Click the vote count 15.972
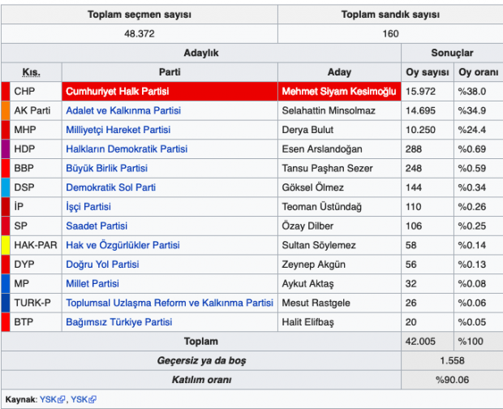The height and width of the screenshot is (409, 503). 420,92
